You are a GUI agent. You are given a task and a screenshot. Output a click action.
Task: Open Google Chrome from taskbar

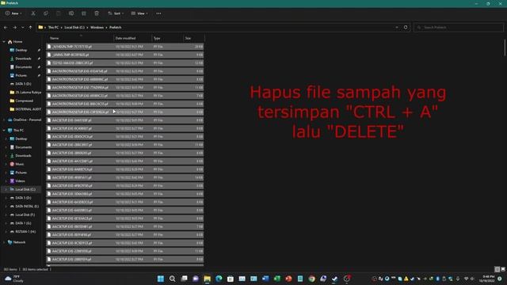click(311, 279)
